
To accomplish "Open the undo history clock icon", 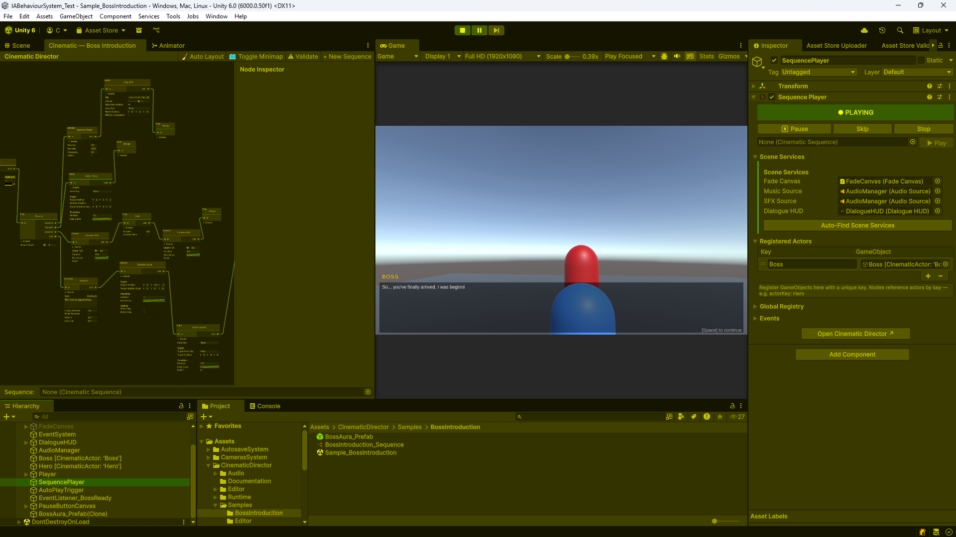I will [882, 30].
